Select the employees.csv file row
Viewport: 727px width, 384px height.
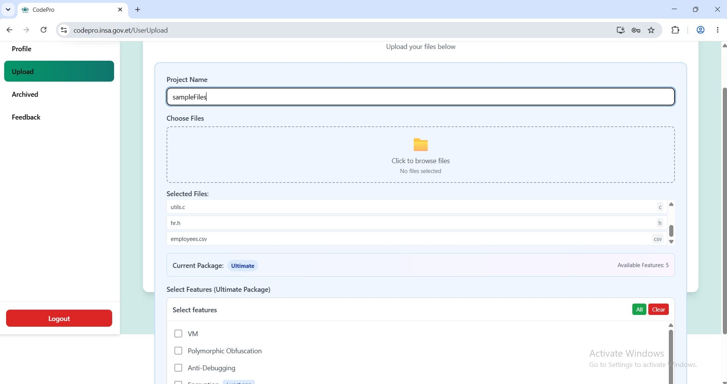417,239
